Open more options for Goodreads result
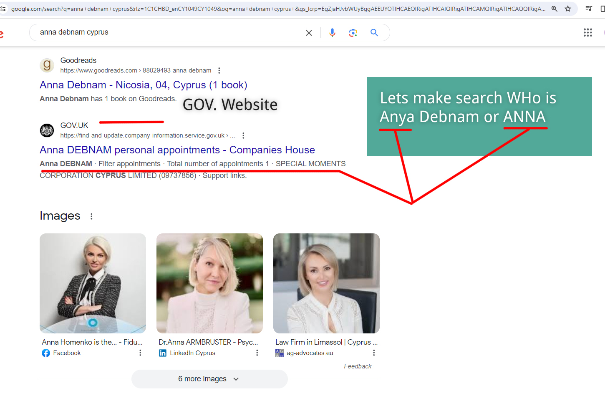Image resolution: width=605 pixels, height=403 pixels. click(x=219, y=70)
